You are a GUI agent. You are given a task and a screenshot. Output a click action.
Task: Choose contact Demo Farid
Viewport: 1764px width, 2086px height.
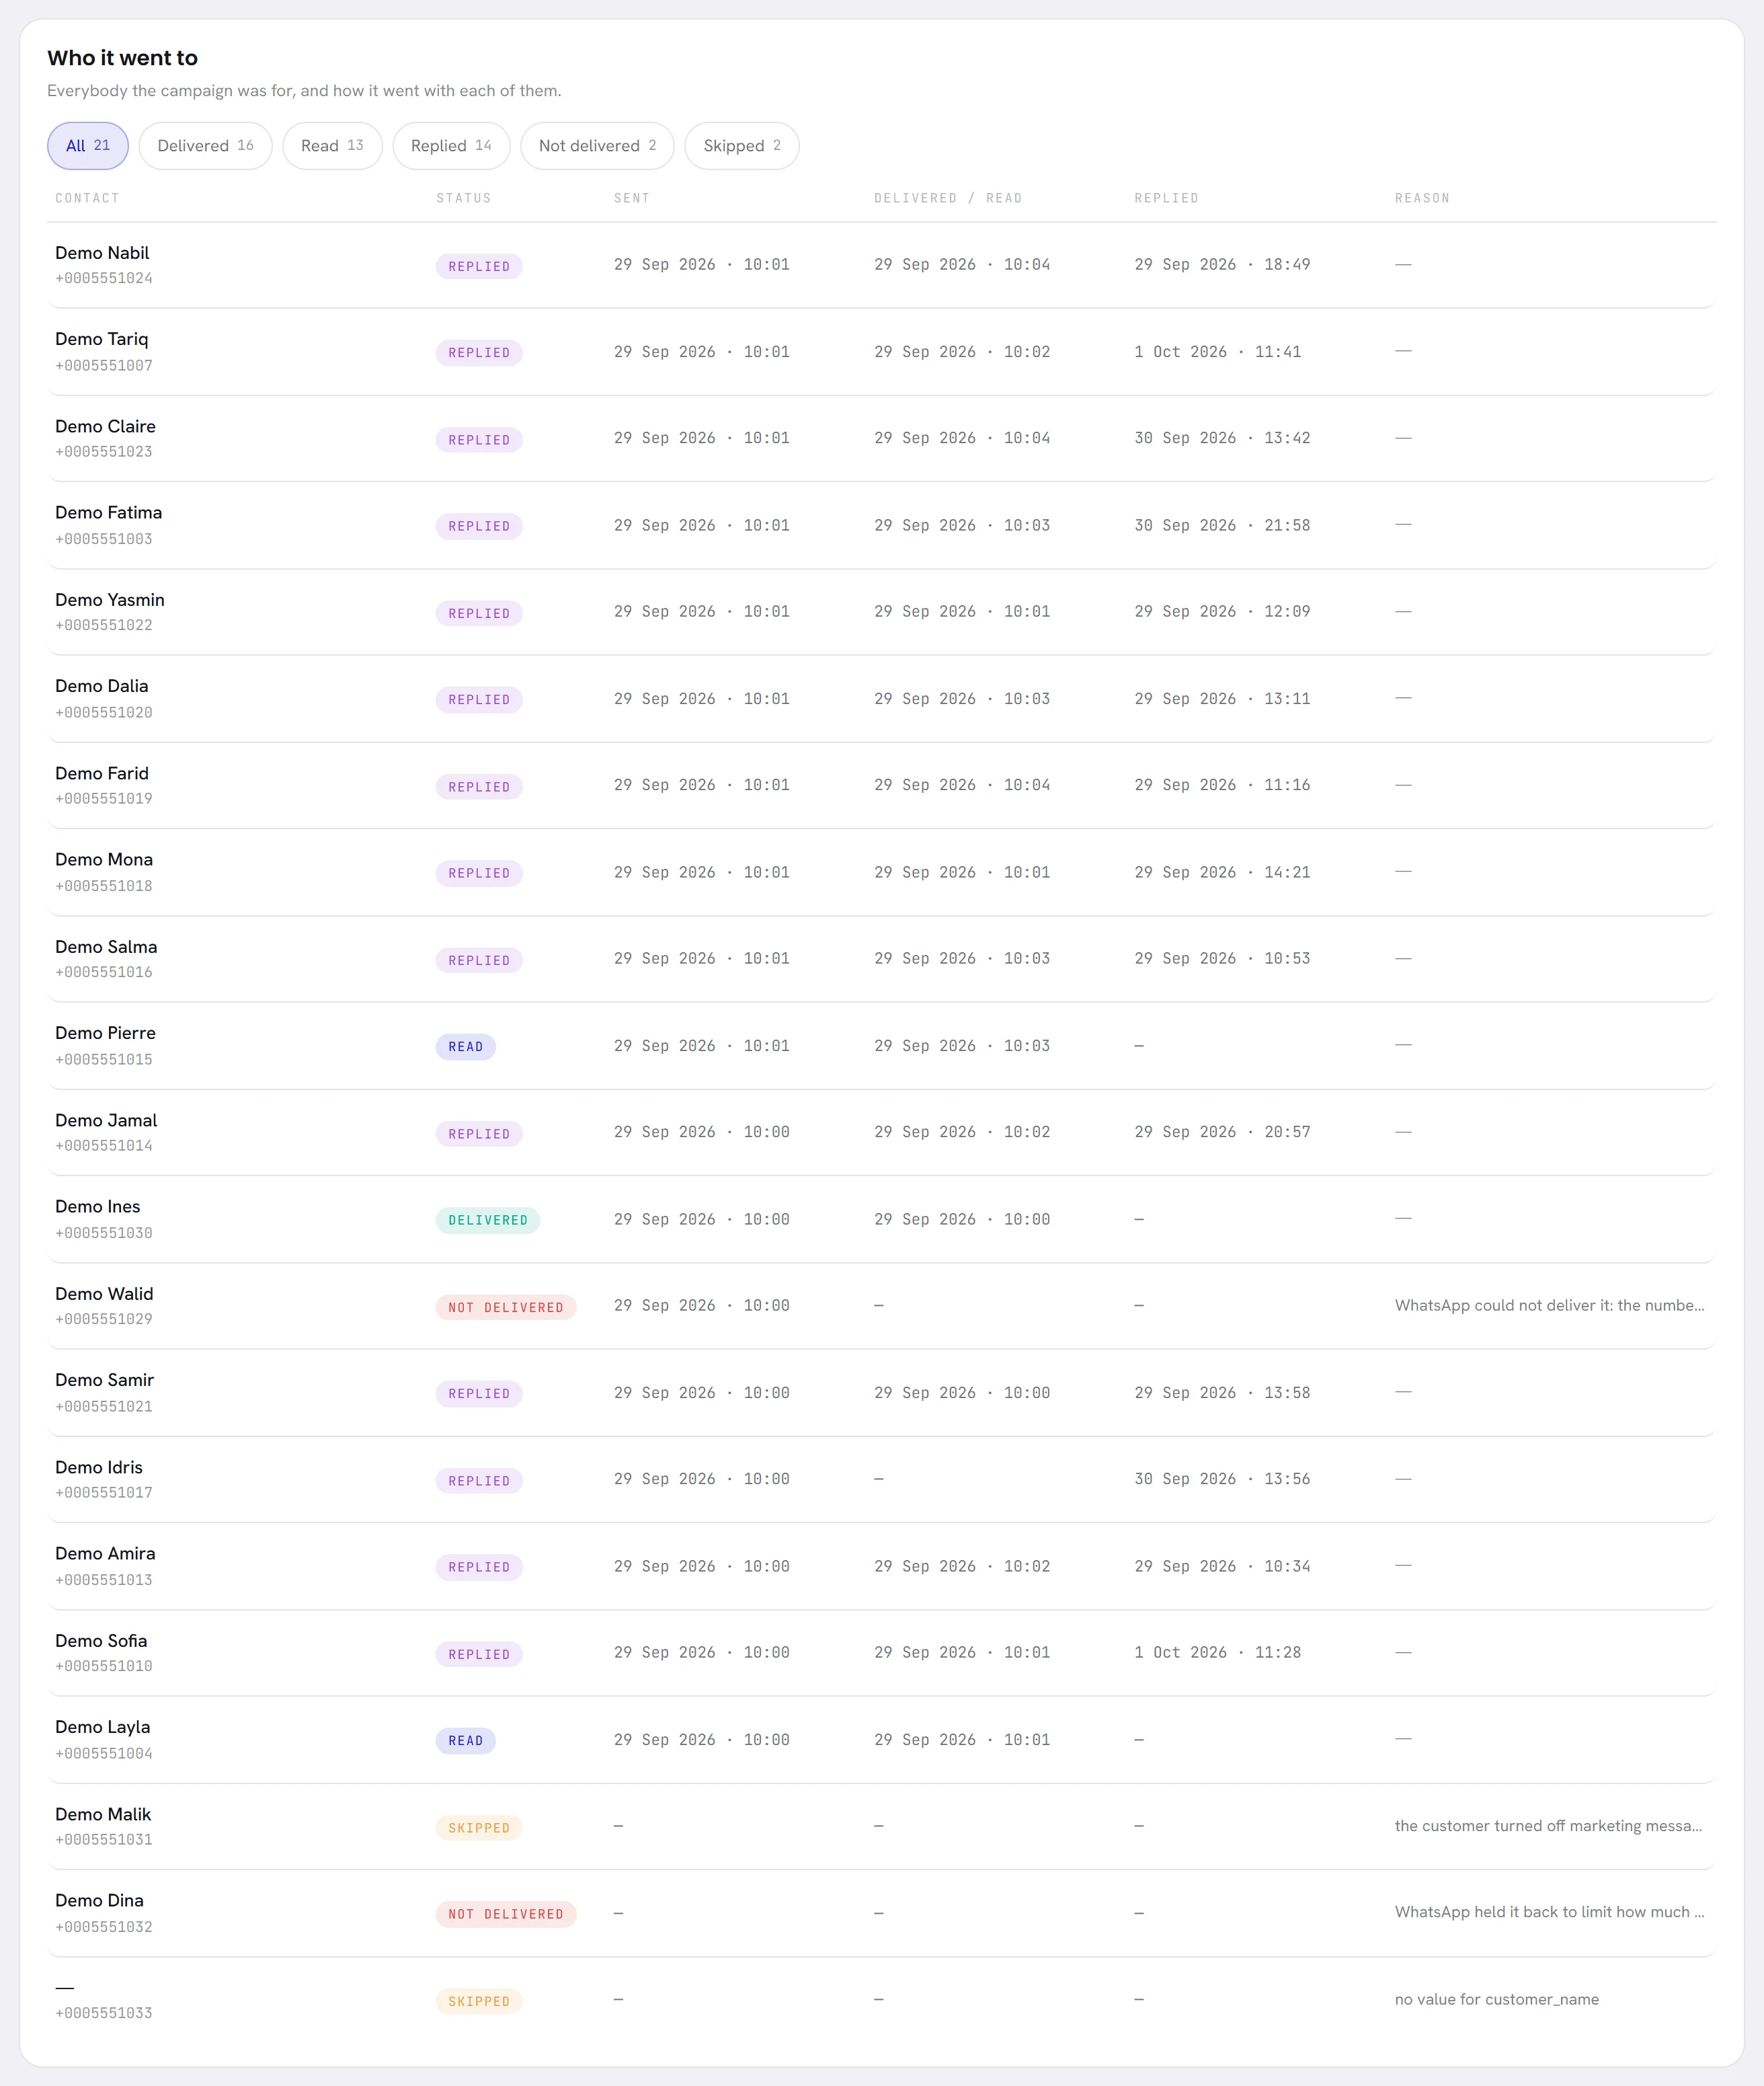coord(102,773)
